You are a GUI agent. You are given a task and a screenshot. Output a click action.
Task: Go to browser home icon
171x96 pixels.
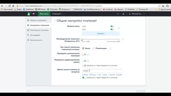tap(13, 6)
